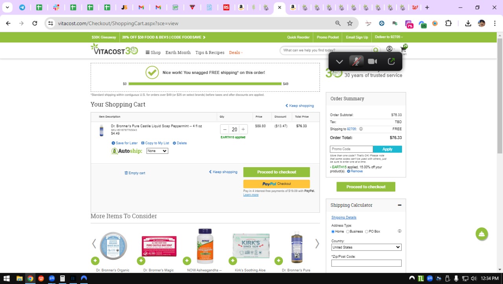The image size is (503, 284).
Task: Open the Shipping Details link
Action: [x=344, y=217]
